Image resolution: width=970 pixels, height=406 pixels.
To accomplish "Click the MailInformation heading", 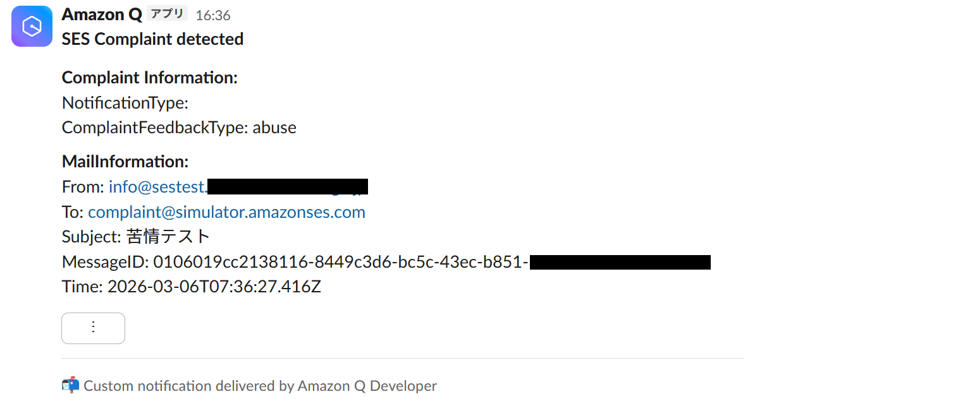I will coord(125,162).
